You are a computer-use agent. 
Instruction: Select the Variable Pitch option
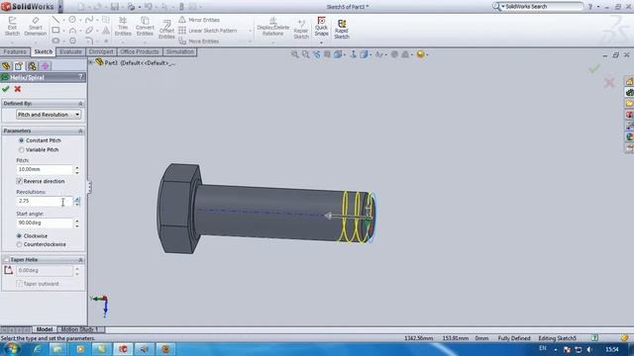pos(39,149)
